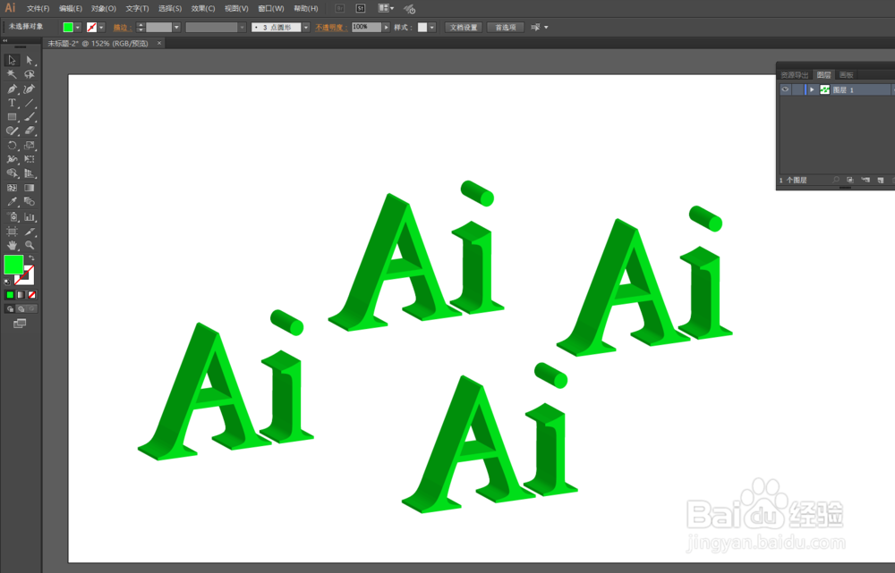The height and width of the screenshot is (573, 895).
Task: Open the 对象(O) menu
Action: click(103, 9)
